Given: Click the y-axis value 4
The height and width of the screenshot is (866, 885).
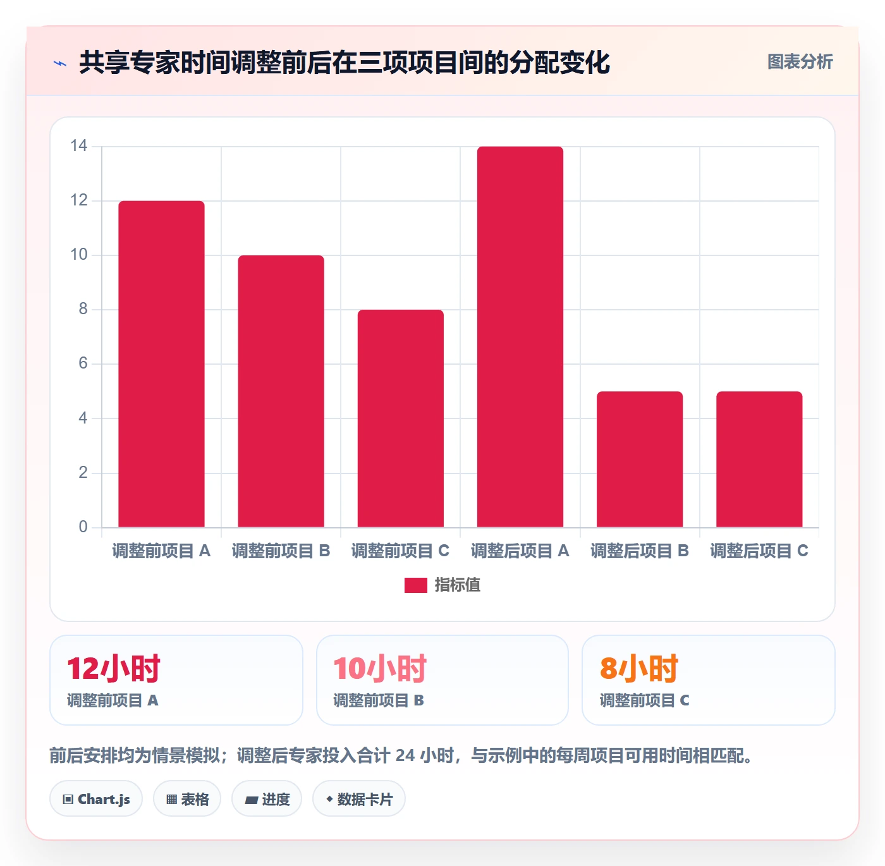Looking at the screenshot, I should tap(83, 418).
